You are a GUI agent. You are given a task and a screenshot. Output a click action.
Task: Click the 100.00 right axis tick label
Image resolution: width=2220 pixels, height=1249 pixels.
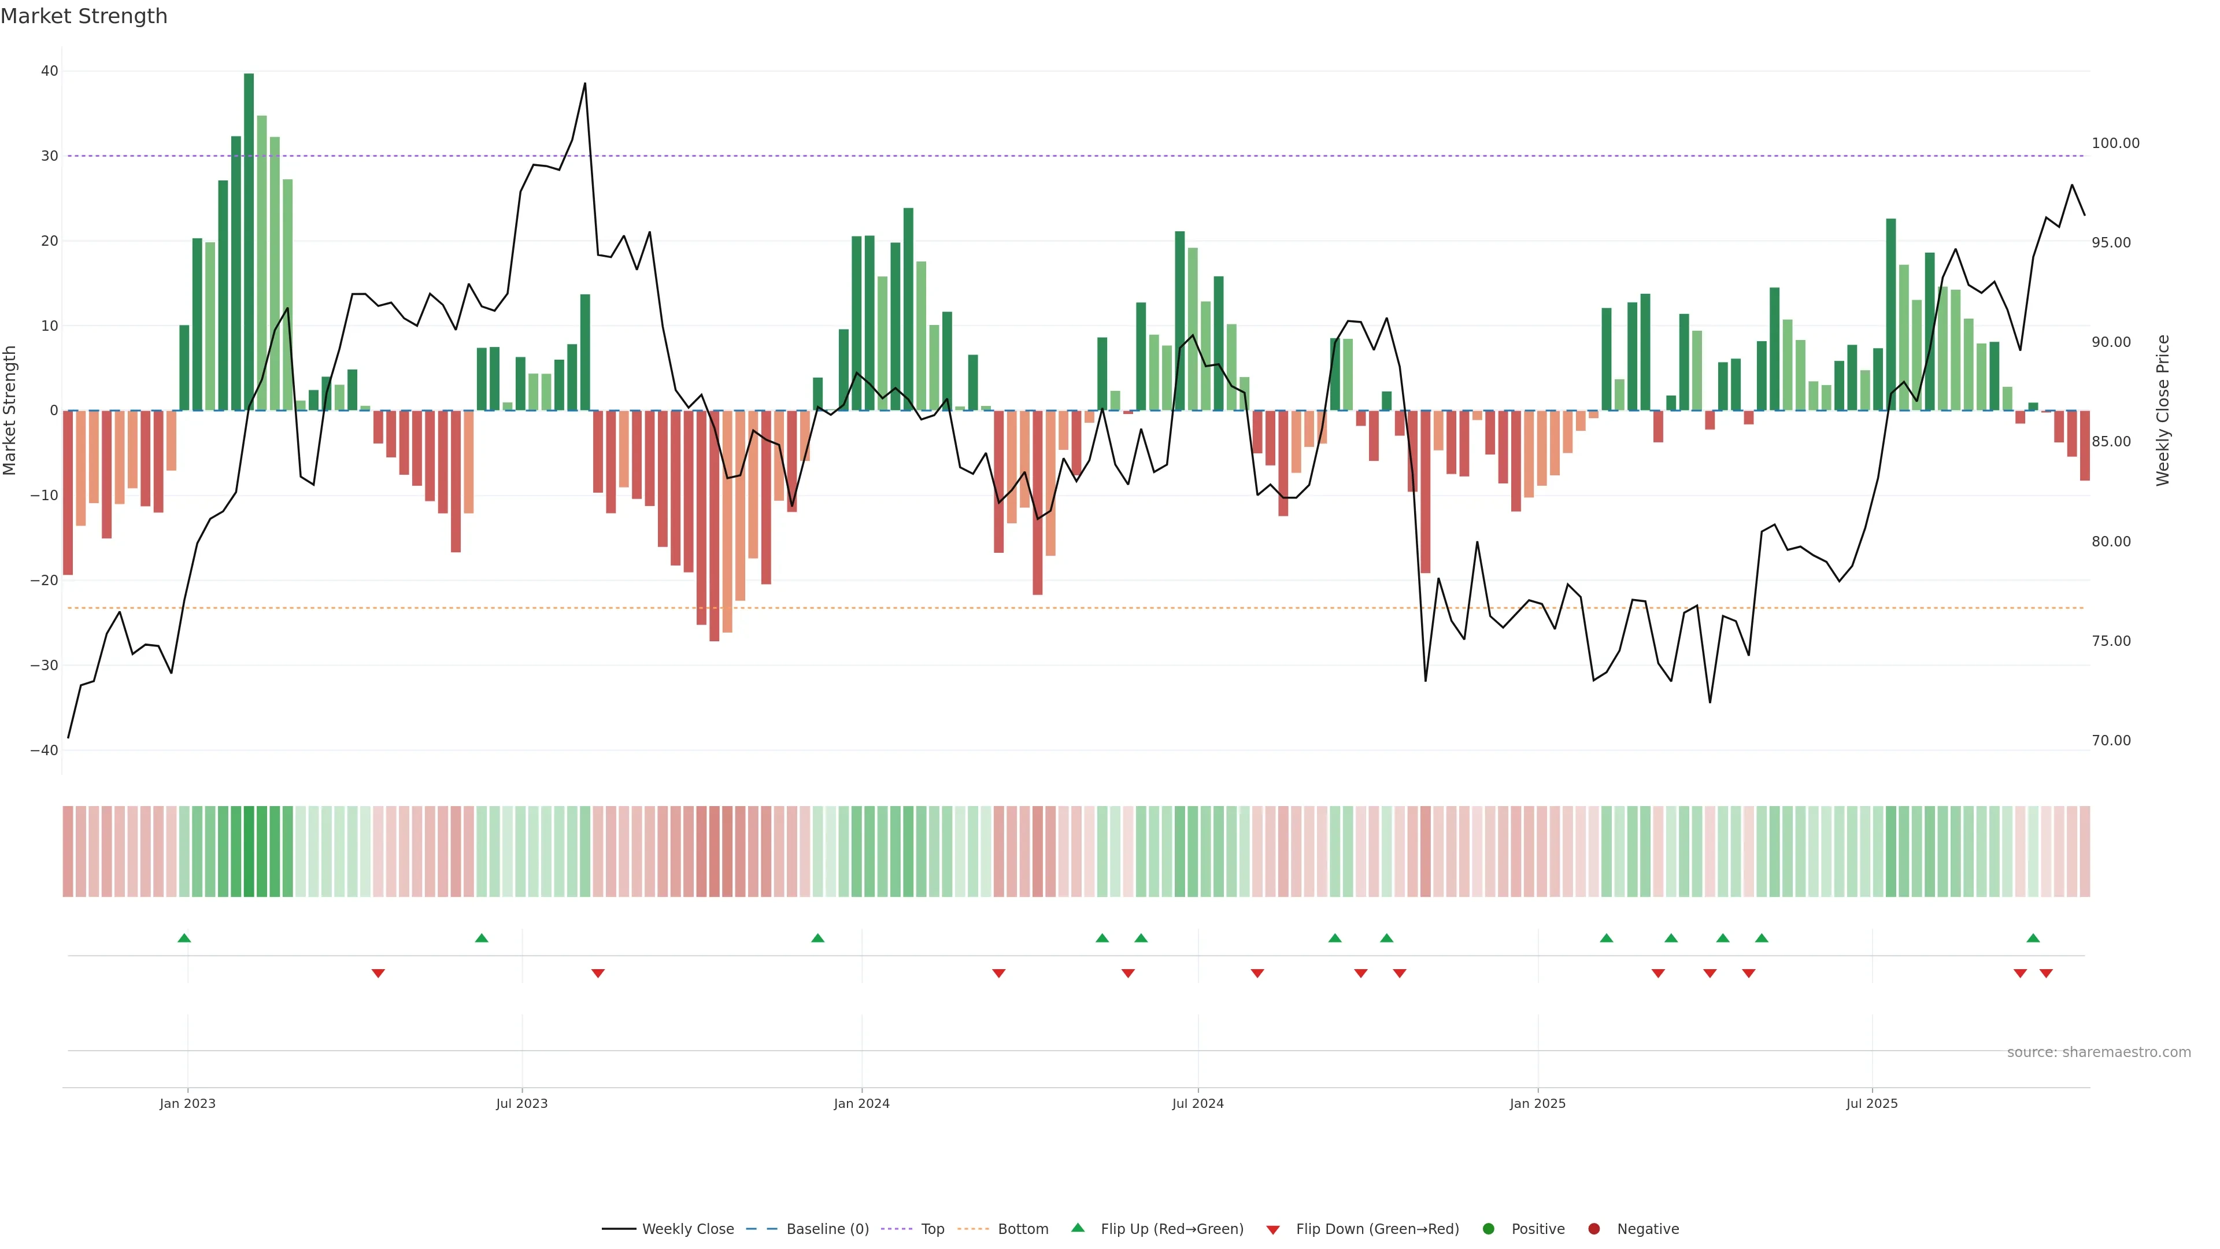2115,143
